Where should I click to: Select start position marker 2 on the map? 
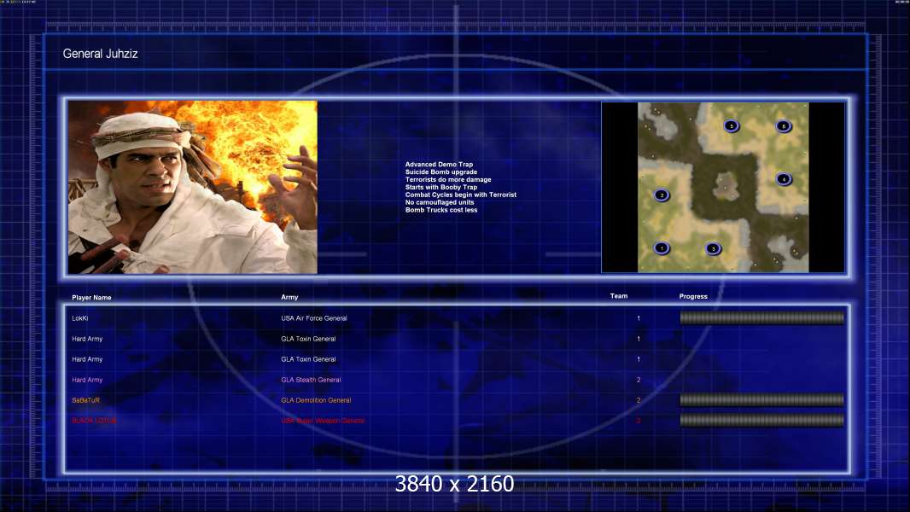pyautogui.click(x=662, y=195)
